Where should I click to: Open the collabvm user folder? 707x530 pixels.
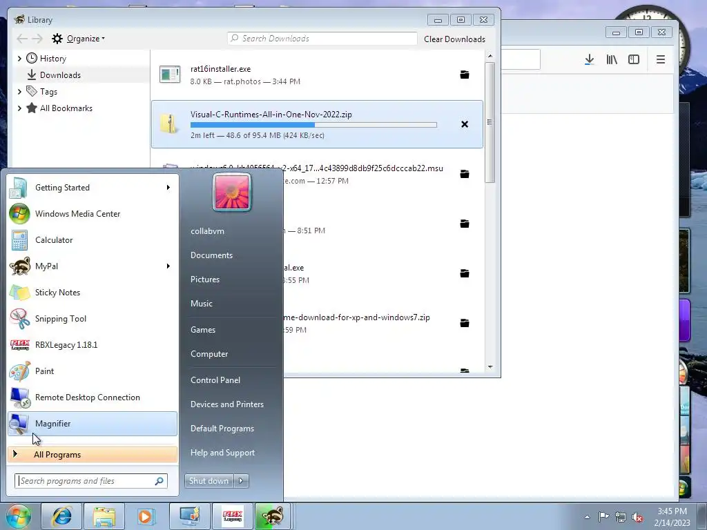207,230
